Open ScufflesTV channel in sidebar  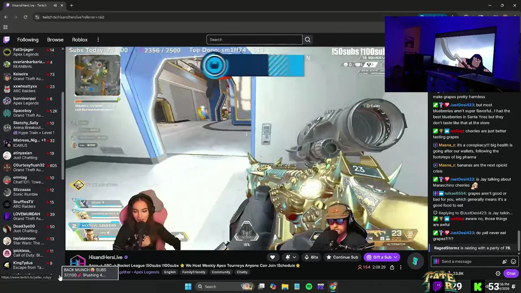click(x=32, y=204)
